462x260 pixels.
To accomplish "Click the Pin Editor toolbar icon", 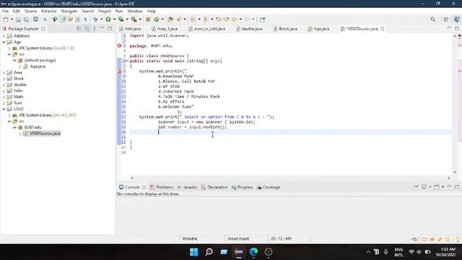I will point(262,19).
